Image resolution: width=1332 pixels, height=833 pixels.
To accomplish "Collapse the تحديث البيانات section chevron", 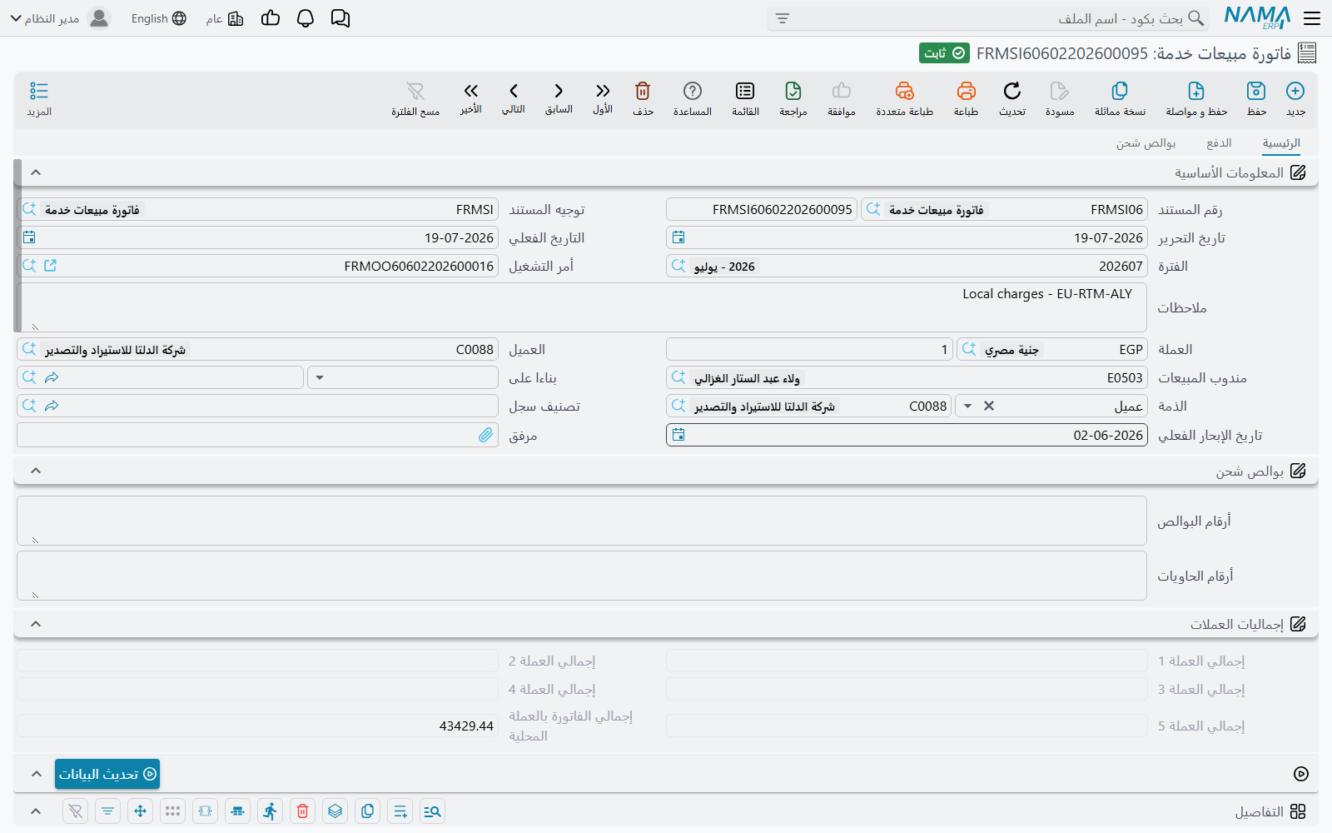I will [36, 774].
